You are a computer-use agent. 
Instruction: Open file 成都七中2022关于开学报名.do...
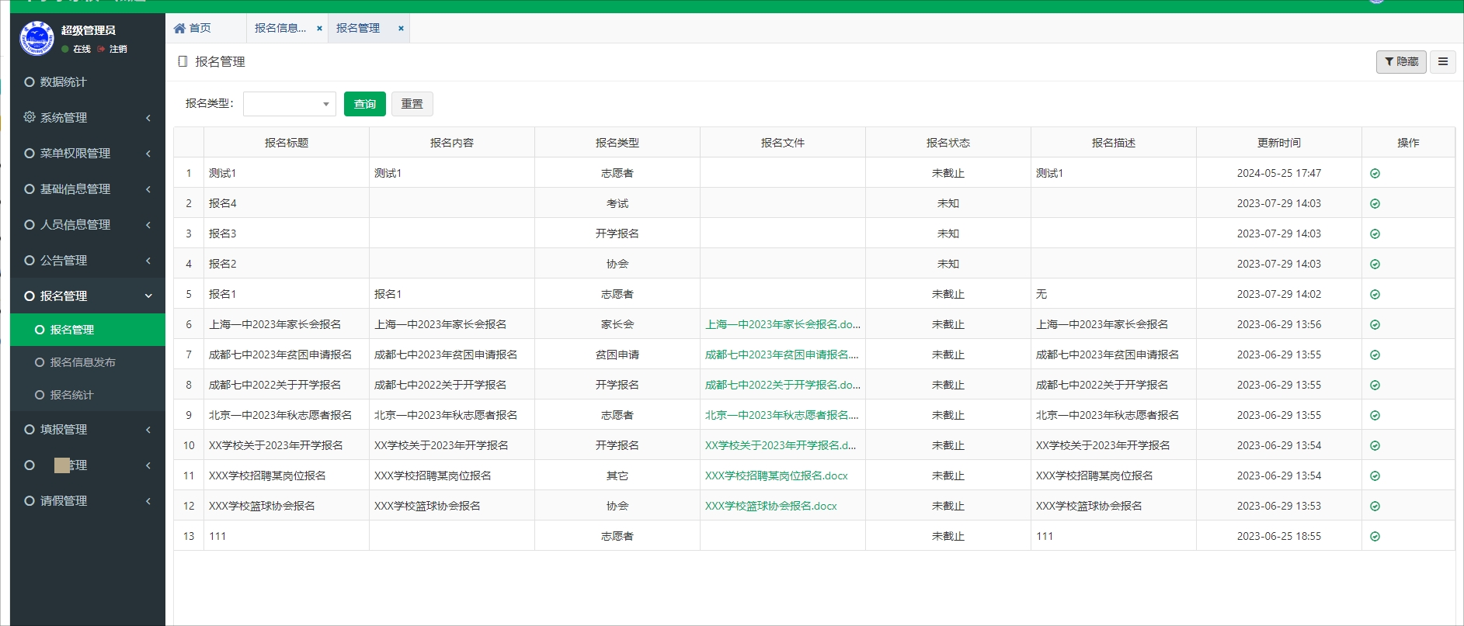tap(783, 385)
